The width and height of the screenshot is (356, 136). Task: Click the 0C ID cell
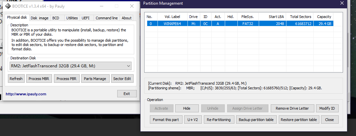[206, 23]
